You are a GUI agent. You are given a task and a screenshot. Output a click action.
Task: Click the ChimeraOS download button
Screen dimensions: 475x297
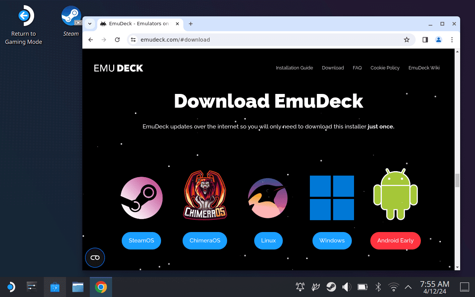click(x=205, y=241)
